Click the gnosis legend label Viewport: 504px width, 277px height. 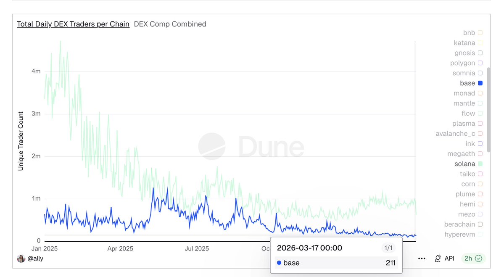click(x=465, y=53)
